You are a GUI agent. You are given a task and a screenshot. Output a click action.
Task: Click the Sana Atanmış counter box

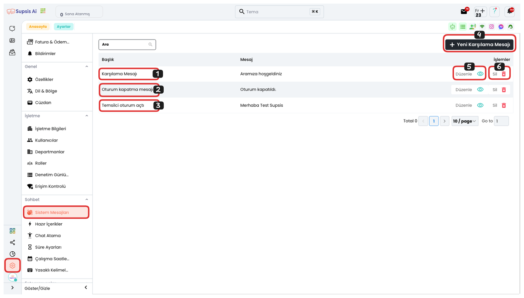(79, 12)
